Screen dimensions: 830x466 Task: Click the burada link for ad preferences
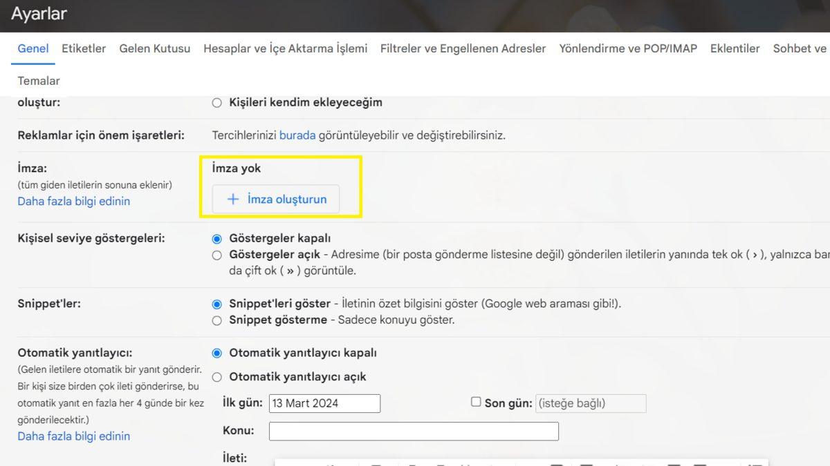point(297,135)
